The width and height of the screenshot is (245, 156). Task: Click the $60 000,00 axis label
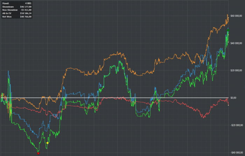click(236, 16)
